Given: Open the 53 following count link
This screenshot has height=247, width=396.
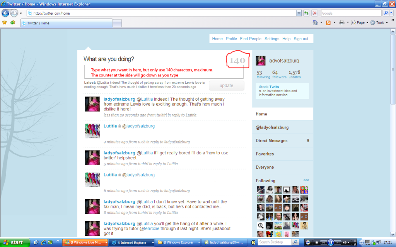Looking at the screenshot, I should pos(263,74).
